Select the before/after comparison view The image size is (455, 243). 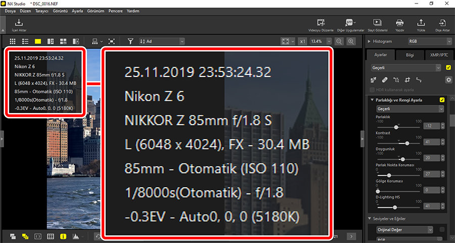coord(76,42)
